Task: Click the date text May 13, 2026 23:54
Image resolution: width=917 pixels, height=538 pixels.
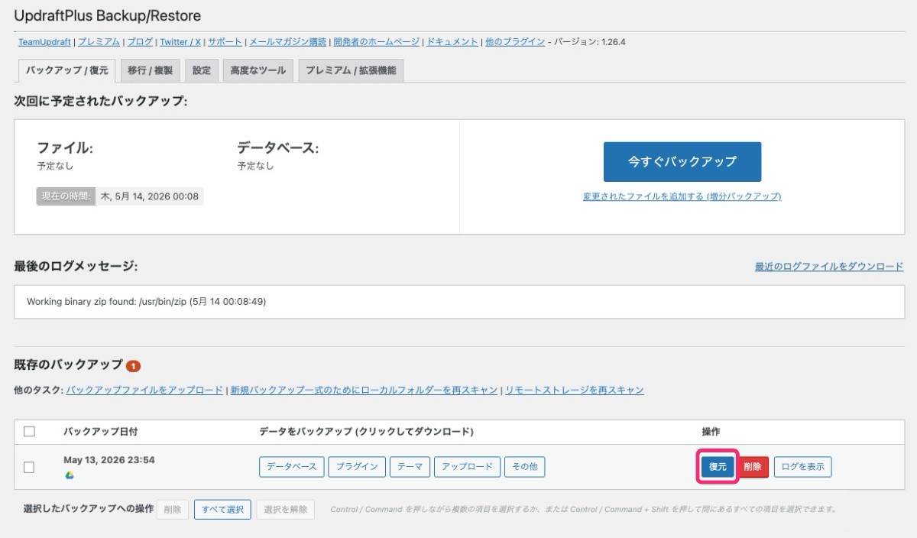Action: (x=109, y=460)
